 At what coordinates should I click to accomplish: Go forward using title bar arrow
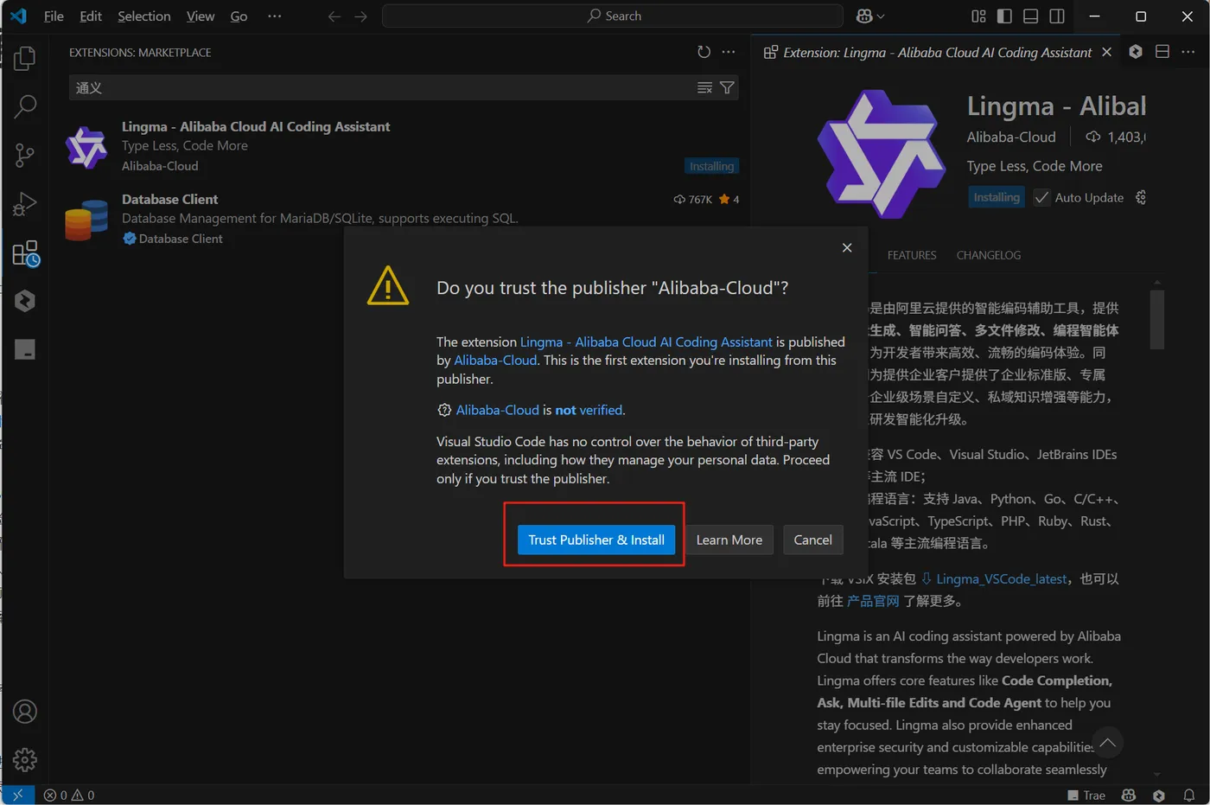[x=361, y=16]
